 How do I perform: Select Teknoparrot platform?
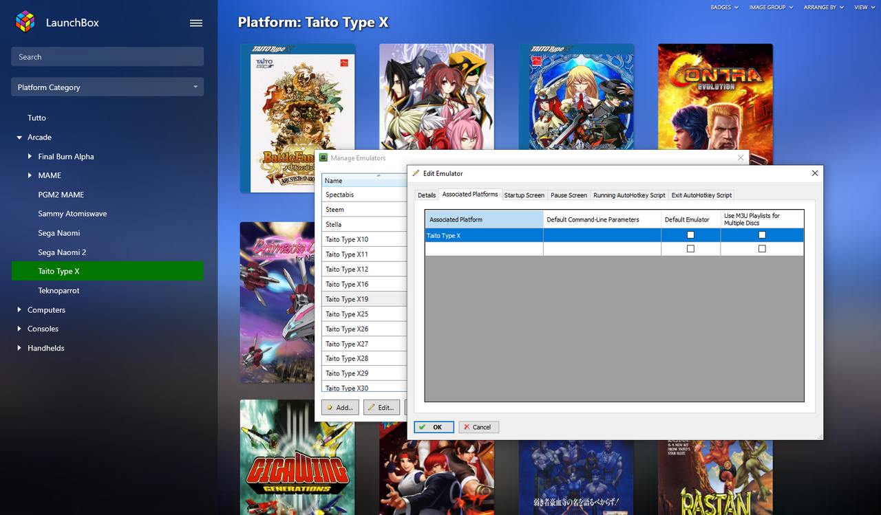click(59, 291)
